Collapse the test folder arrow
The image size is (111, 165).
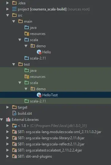[14, 64]
